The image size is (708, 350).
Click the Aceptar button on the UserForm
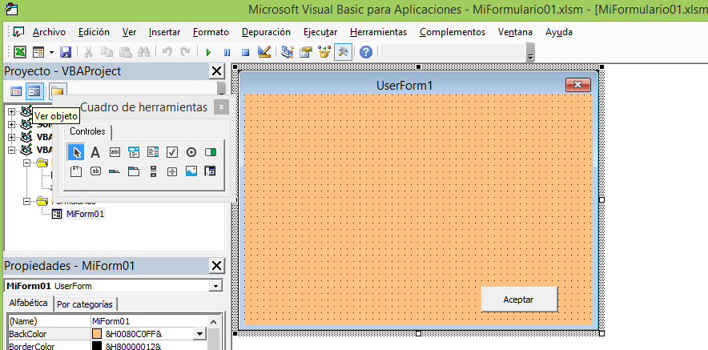(520, 300)
